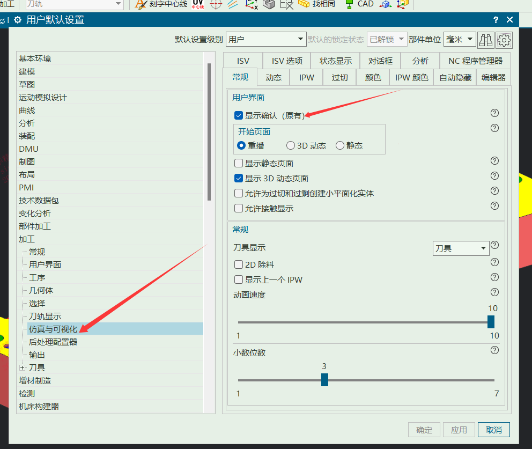
Task: Click help icon beside 显示 3D 动态页面
Action: coord(494,176)
